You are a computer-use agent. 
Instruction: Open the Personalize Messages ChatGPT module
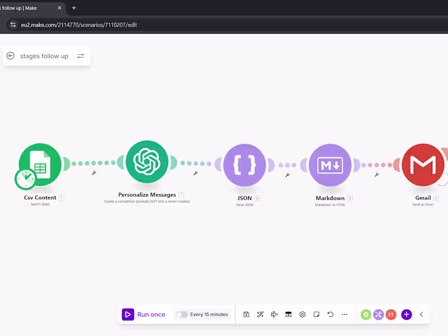[147, 162]
